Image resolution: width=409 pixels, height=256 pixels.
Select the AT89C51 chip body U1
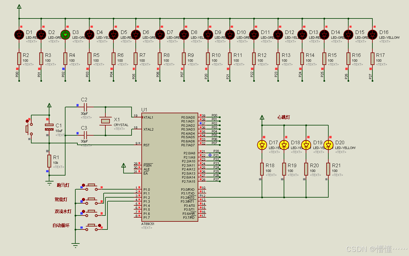[x=169, y=167]
